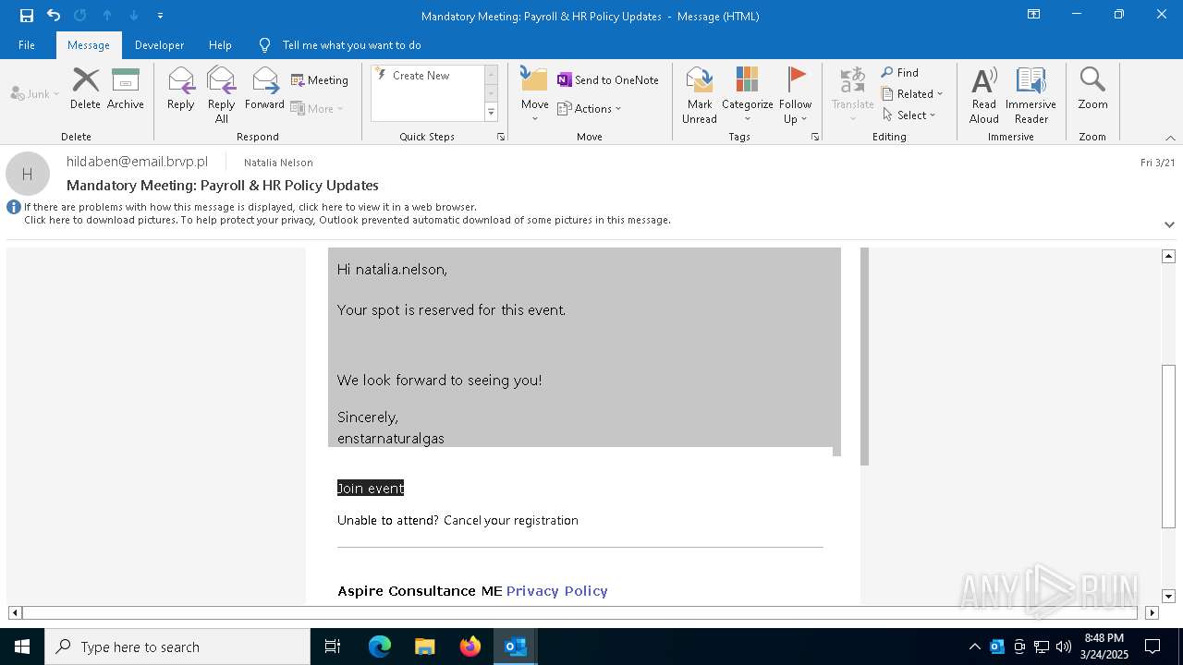Go to previous item with up arrow
Viewport: 1183px width, 665px height.
pos(107,16)
